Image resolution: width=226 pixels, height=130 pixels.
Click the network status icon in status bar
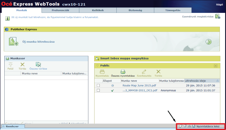(189, 126)
